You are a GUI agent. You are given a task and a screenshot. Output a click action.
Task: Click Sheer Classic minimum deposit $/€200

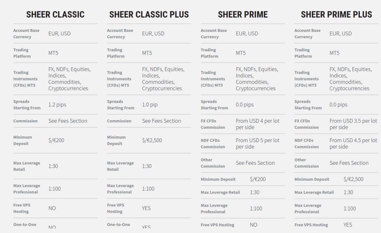click(x=56, y=140)
